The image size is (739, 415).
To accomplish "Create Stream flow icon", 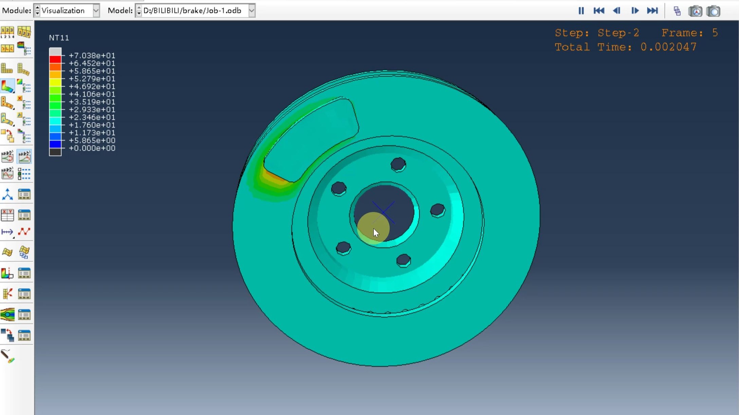I will [x=7, y=315].
